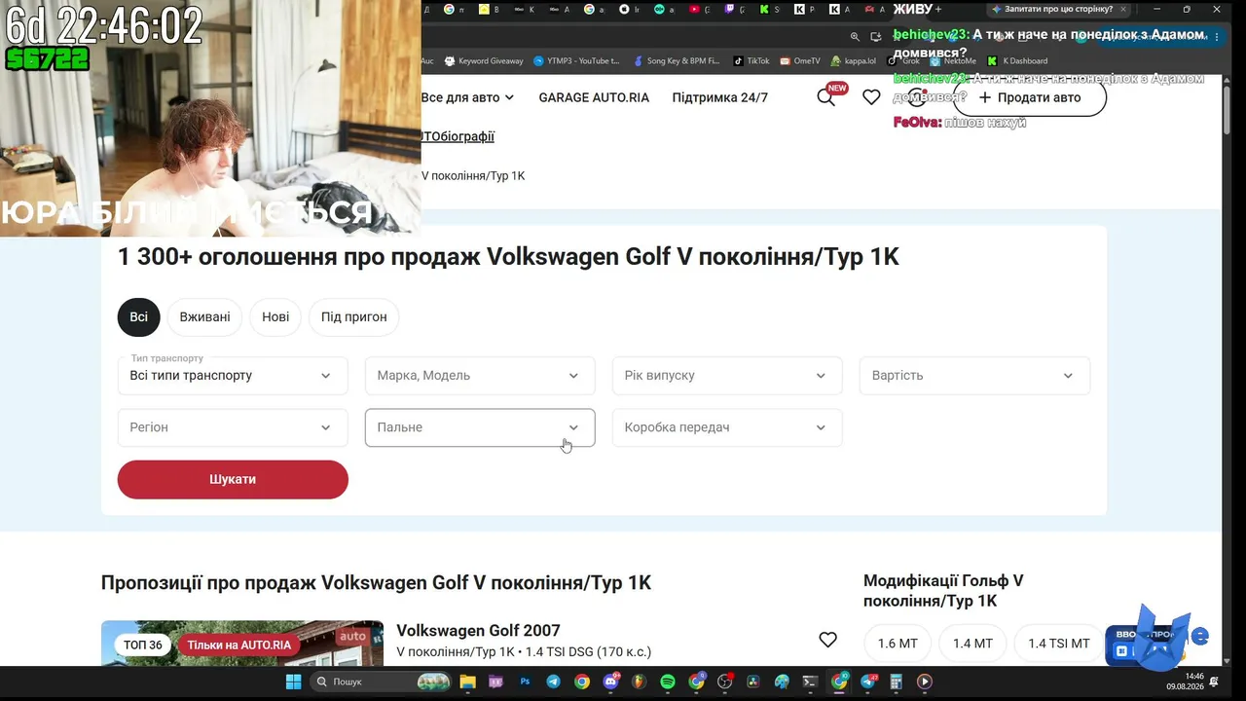This screenshot has width=1246, height=701.
Task: Open the taskbar clock showing 14:46
Action: click(1185, 682)
